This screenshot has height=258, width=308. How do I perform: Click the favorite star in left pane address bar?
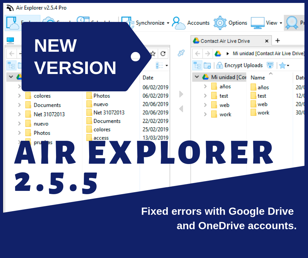tap(153, 54)
